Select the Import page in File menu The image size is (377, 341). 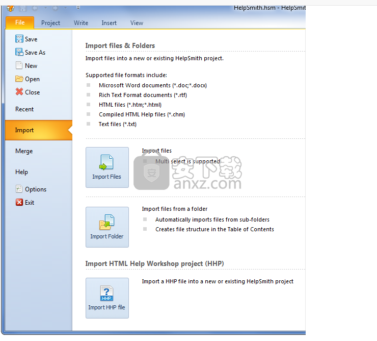(39, 130)
